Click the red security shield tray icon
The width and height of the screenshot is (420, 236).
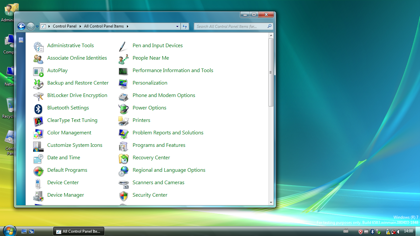click(360, 232)
